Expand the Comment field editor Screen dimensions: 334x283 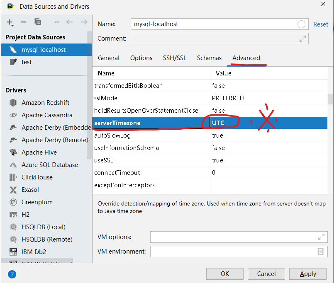coord(302,39)
